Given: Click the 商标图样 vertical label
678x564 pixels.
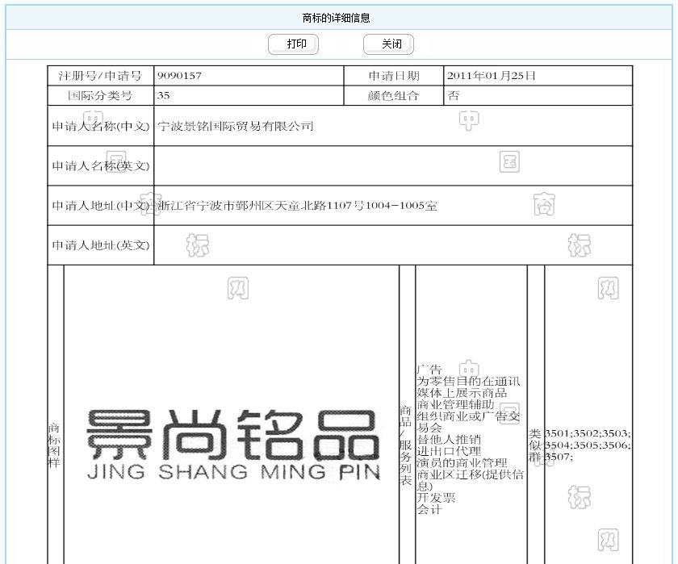Looking at the screenshot, I should coord(54,445).
